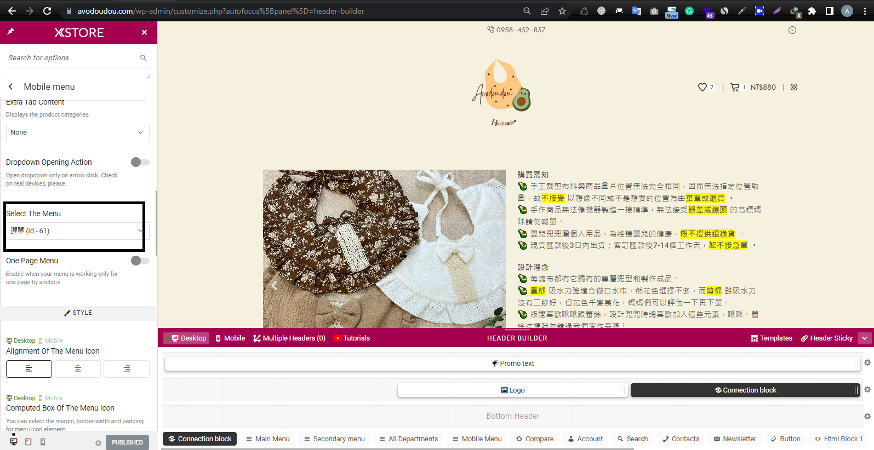Pick the Account element
Screen dimensions: 874x450
(586, 439)
